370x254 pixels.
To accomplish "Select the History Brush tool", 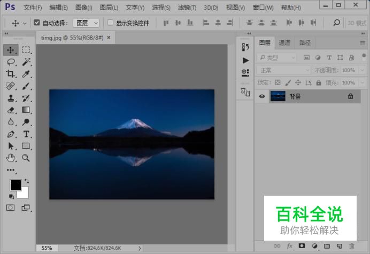I will [26, 98].
